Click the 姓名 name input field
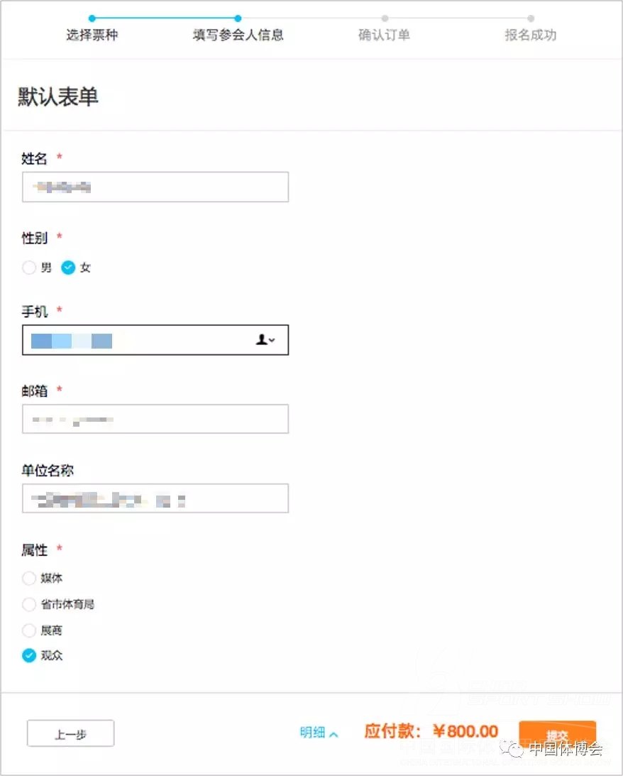 pos(155,187)
